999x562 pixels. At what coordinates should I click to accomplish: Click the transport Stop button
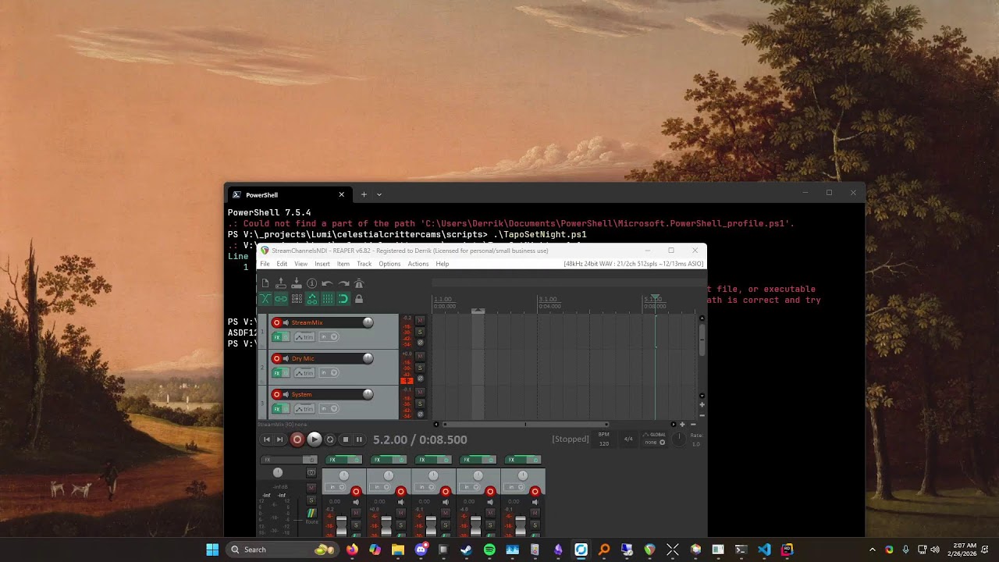click(346, 439)
